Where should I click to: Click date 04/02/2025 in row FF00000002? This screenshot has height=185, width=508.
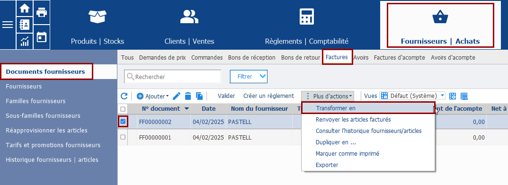click(208, 122)
